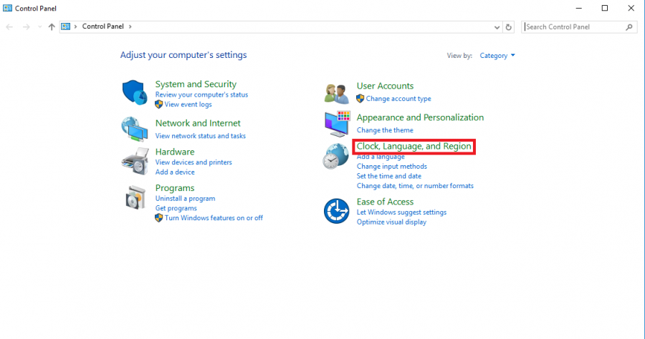This screenshot has height=339, width=645.
Task: Close the Control Panel window
Action: (631, 8)
